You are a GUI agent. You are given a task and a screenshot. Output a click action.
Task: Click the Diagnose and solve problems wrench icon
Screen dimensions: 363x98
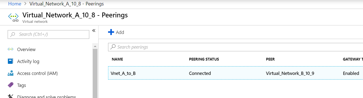(x=11, y=96)
